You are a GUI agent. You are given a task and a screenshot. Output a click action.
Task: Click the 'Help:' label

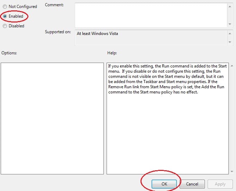tap(112, 53)
